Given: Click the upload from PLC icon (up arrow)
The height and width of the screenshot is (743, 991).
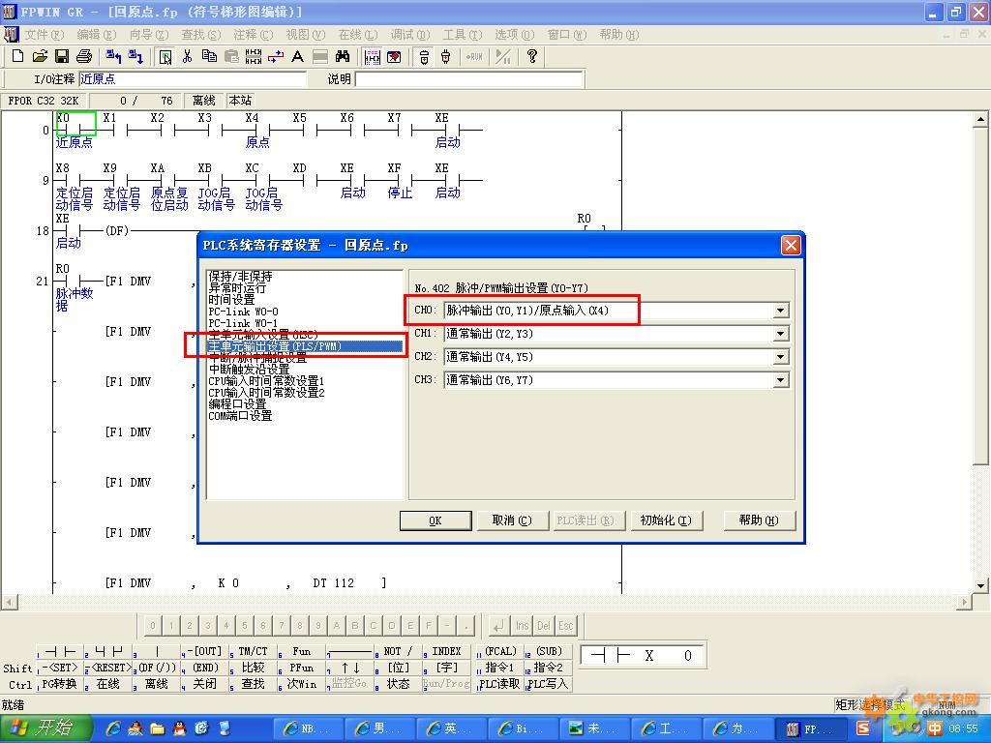Looking at the screenshot, I should tap(114, 57).
